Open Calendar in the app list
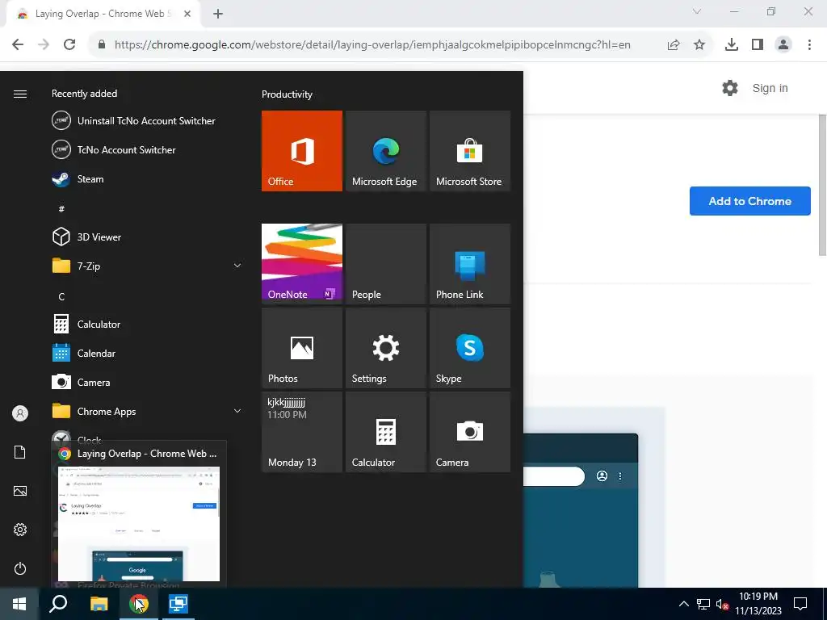Screen dimensions: 827x620 point(148,354)
